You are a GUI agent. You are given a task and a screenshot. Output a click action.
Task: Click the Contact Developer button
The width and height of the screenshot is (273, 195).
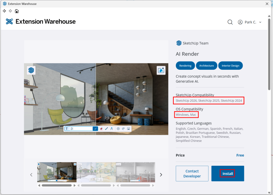(x=192, y=174)
